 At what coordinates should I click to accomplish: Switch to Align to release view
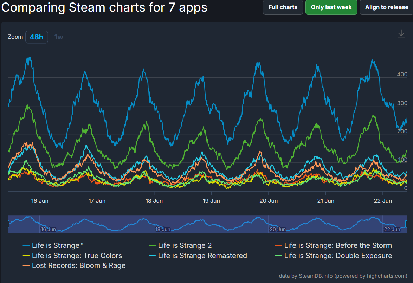(x=386, y=7)
